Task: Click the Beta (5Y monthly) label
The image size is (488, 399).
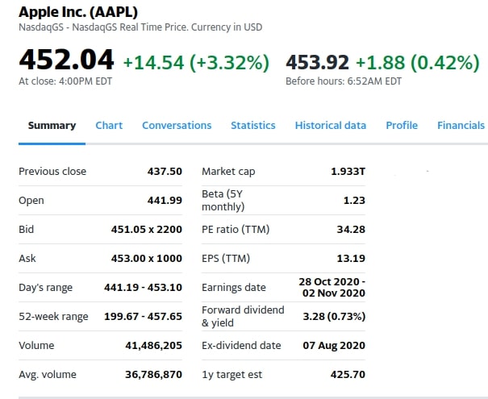Action: click(x=223, y=200)
